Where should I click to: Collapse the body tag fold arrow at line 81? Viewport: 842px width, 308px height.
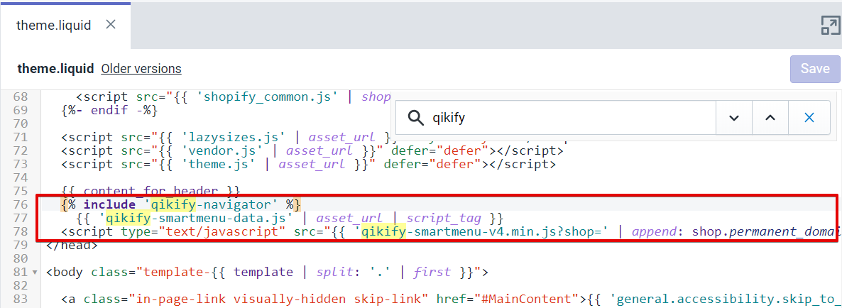point(35,273)
